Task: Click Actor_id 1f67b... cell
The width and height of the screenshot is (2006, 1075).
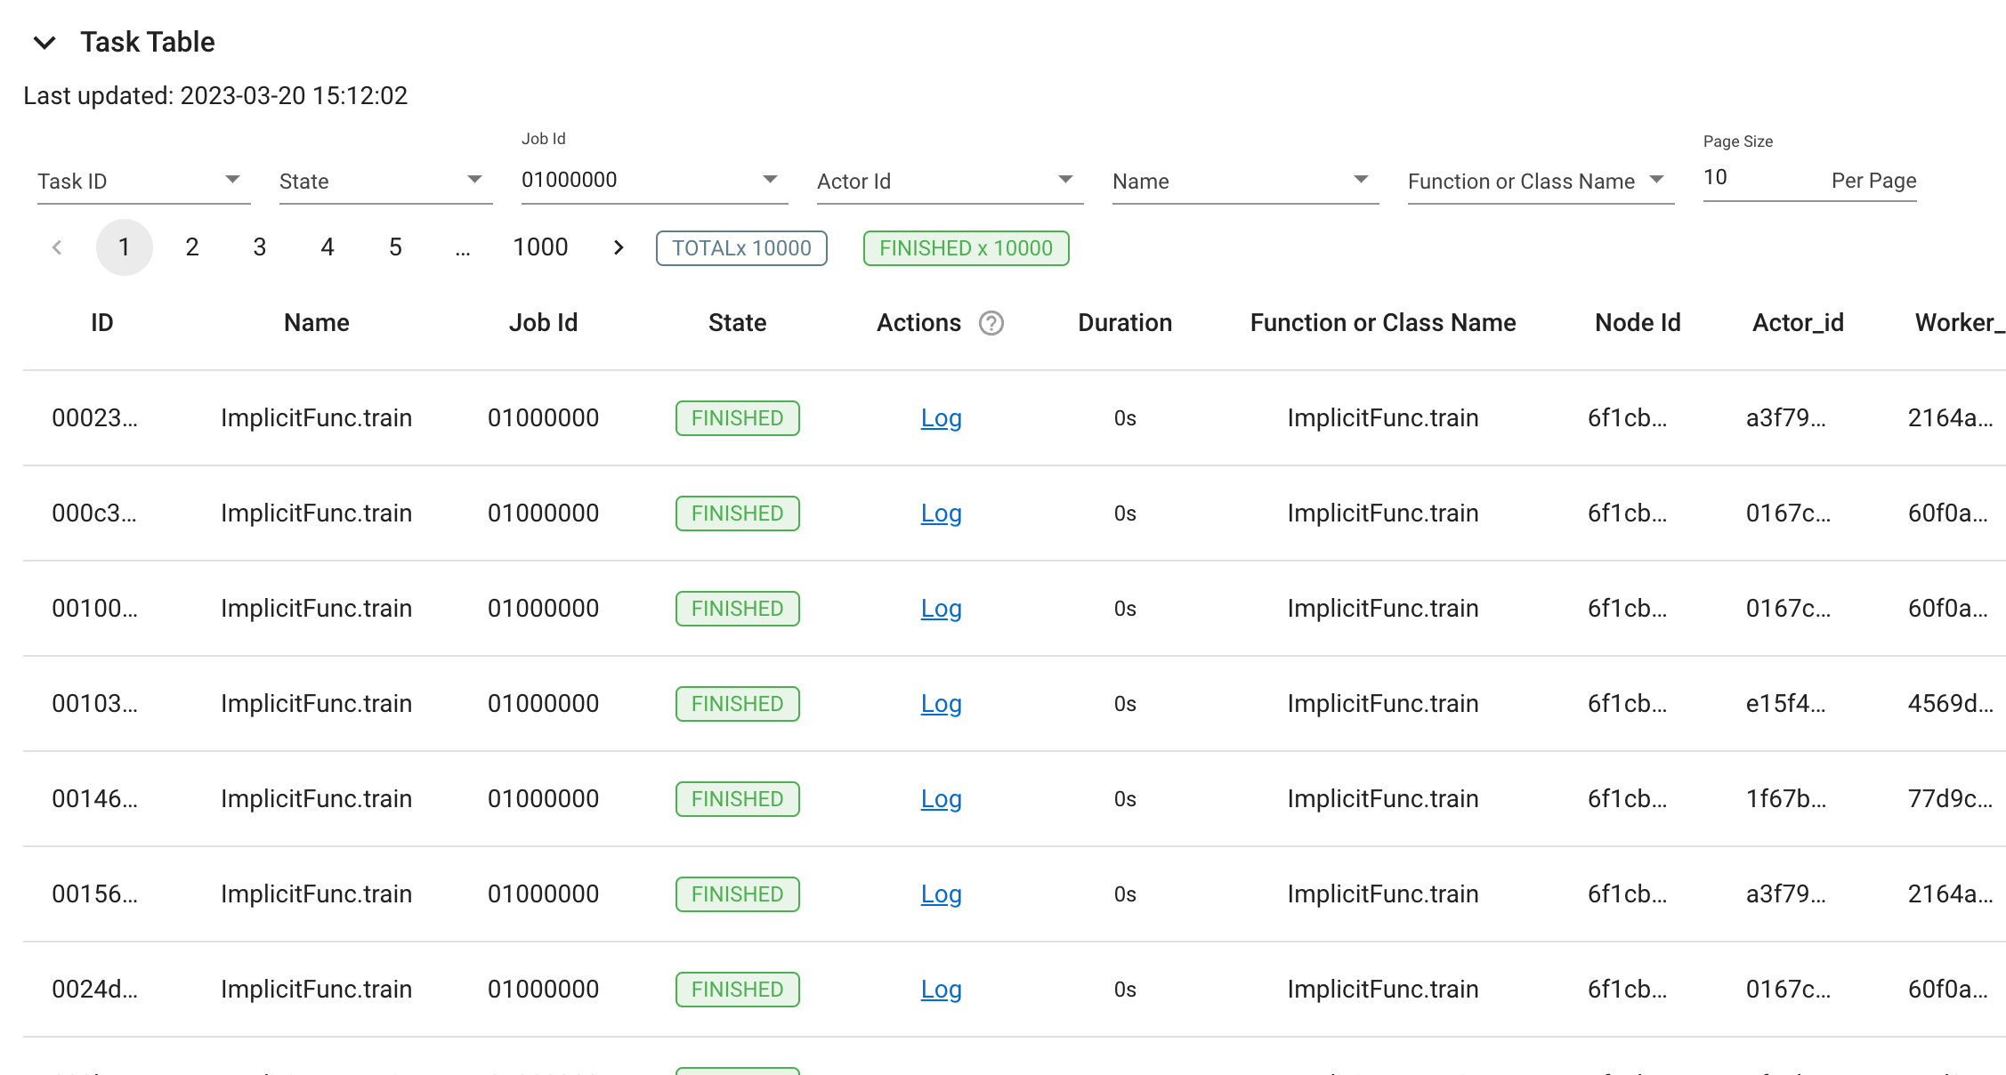Action: pyautogui.click(x=1785, y=799)
